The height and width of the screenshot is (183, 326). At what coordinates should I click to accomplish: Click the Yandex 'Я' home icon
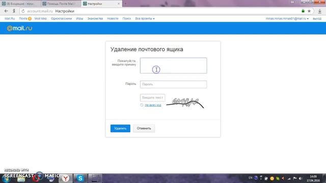[x=14, y=11]
